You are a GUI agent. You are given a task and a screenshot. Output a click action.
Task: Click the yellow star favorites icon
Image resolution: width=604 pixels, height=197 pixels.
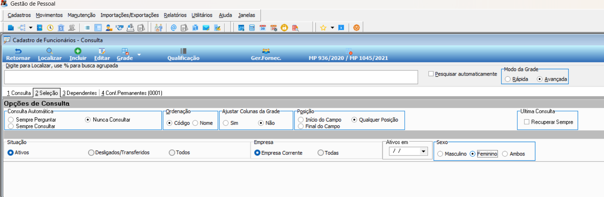click(x=323, y=28)
